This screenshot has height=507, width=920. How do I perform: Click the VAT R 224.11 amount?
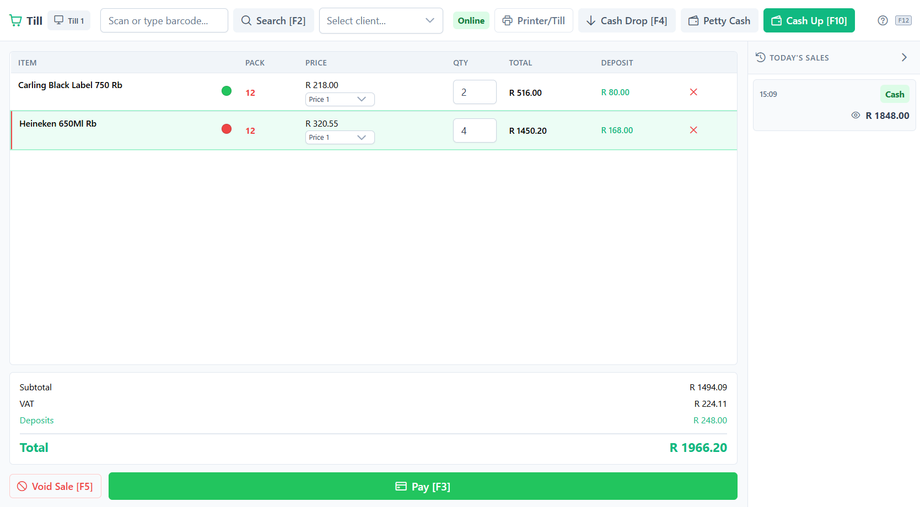711,404
